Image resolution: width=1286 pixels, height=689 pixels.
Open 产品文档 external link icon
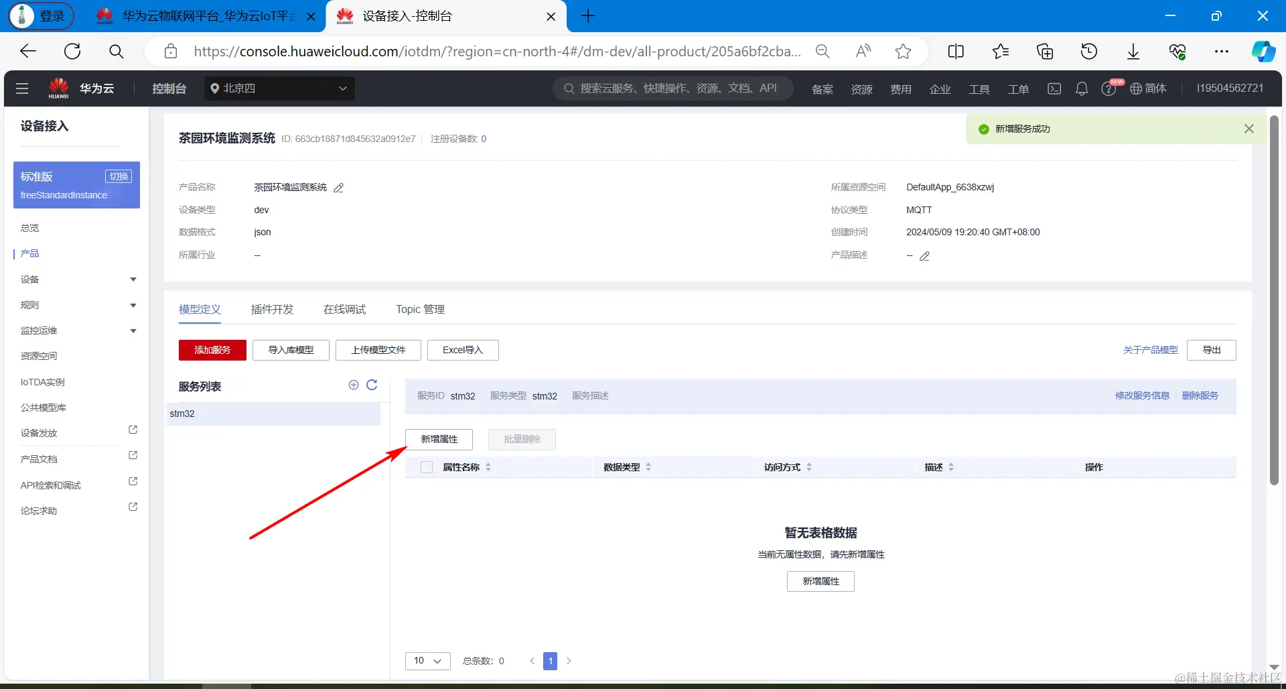coord(133,455)
